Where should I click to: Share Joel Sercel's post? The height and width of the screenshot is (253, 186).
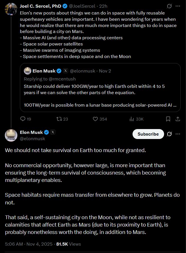pyautogui.click(x=178, y=119)
